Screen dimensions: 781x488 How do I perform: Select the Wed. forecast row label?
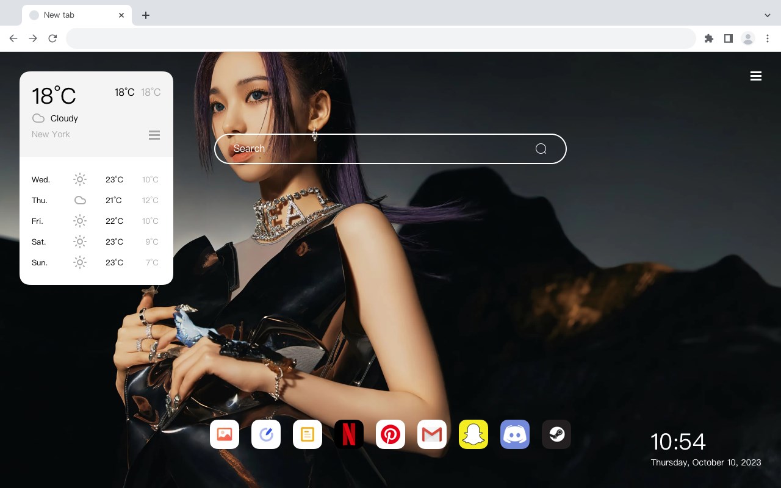click(41, 180)
